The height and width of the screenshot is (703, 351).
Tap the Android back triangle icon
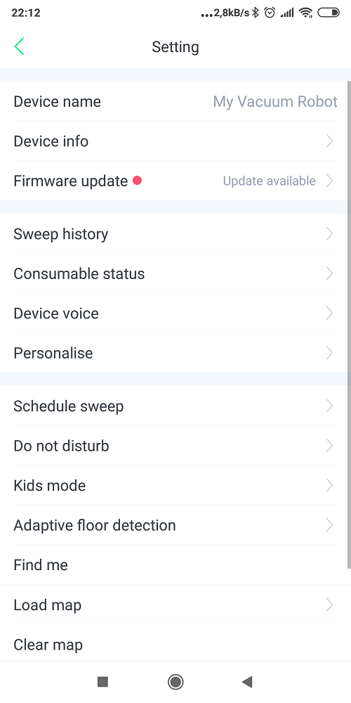click(x=247, y=682)
